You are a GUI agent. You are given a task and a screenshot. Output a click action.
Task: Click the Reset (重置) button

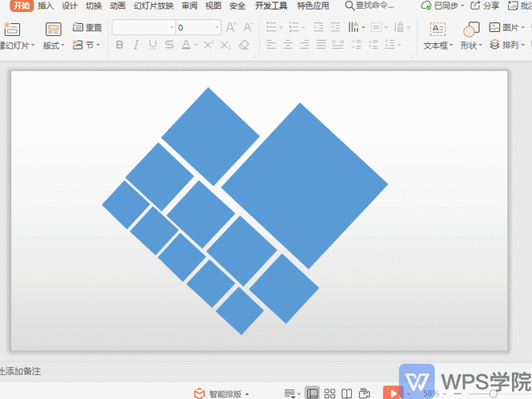pyautogui.click(x=88, y=28)
